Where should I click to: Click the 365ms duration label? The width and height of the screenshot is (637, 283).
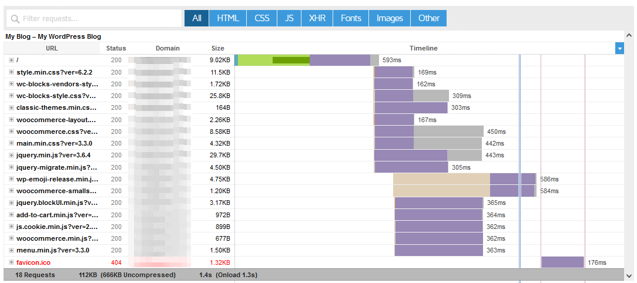pyautogui.click(x=496, y=203)
